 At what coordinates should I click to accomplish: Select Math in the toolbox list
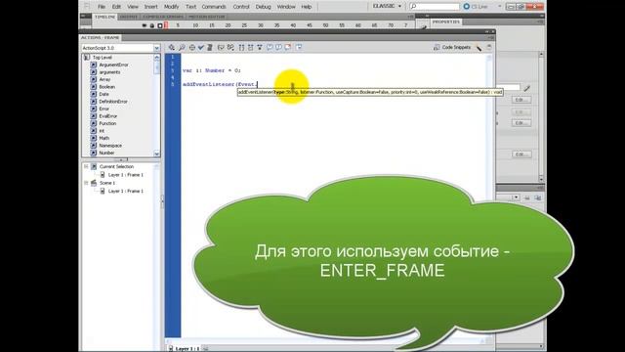click(104, 138)
